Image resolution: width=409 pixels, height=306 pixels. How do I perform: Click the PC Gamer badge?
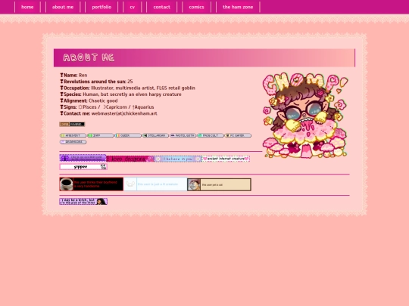pyautogui.click(x=238, y=135)
